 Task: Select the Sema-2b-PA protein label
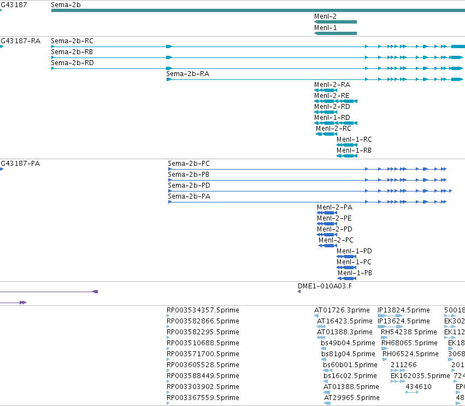click(x=189, y=196)
